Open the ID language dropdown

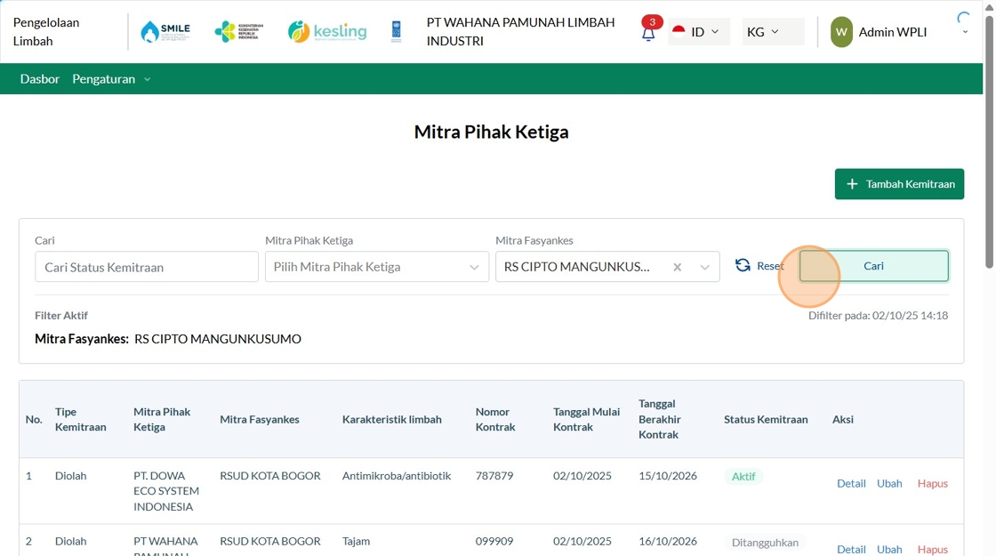[697, 32]
